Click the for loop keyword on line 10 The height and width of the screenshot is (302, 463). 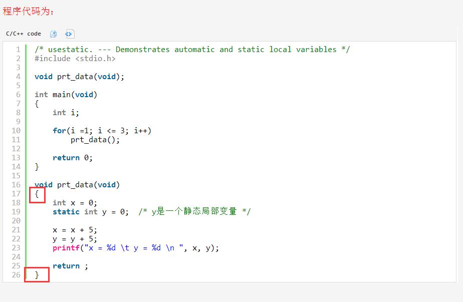coord(59,131)
